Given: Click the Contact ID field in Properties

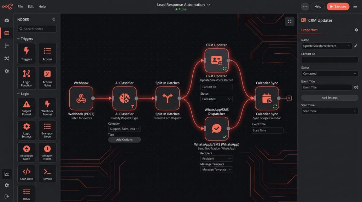Looking at the screenshot, I should click(x=330, y=60).
